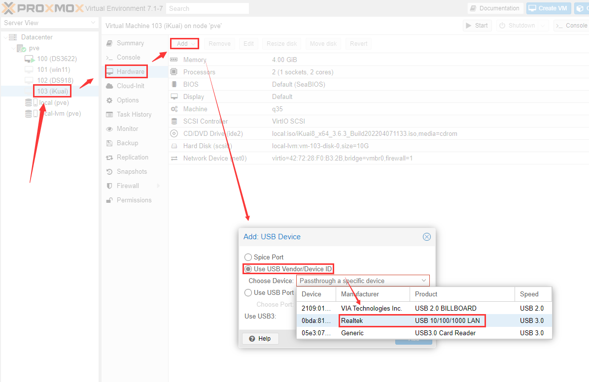Screen dimensions: 589x382
Task: Open the Permissions tab
Action: (135, 200)
